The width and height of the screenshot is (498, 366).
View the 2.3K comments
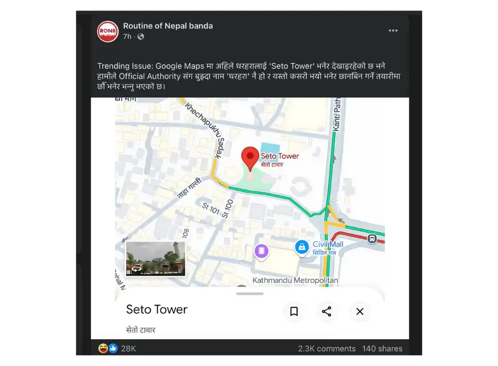coord(327,349)
